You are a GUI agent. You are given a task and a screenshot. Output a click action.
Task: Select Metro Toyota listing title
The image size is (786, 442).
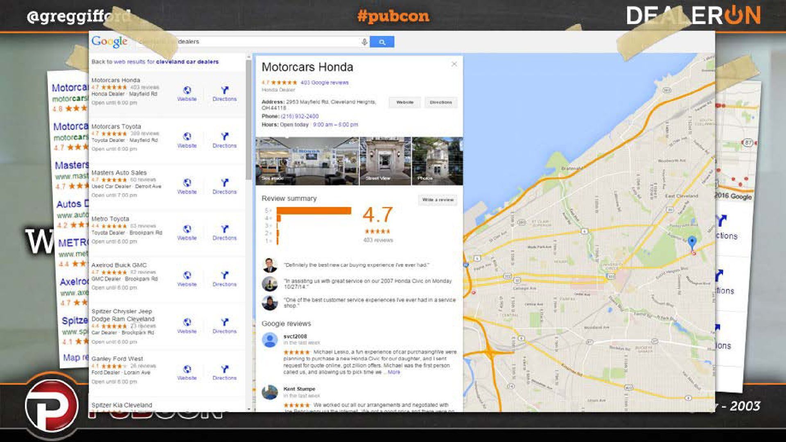(x=110, y=219)
